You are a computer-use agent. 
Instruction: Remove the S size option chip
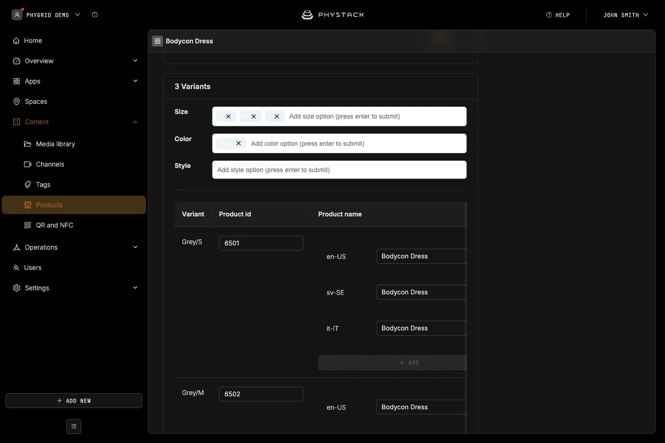228,116
